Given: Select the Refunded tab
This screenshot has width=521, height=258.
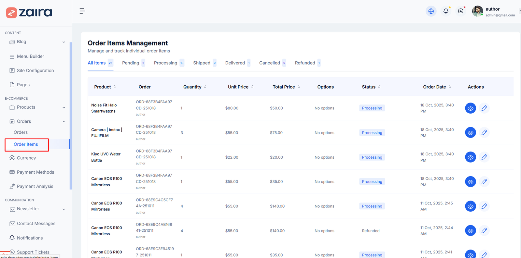Looking at the screenshot, I should point(305,63).
